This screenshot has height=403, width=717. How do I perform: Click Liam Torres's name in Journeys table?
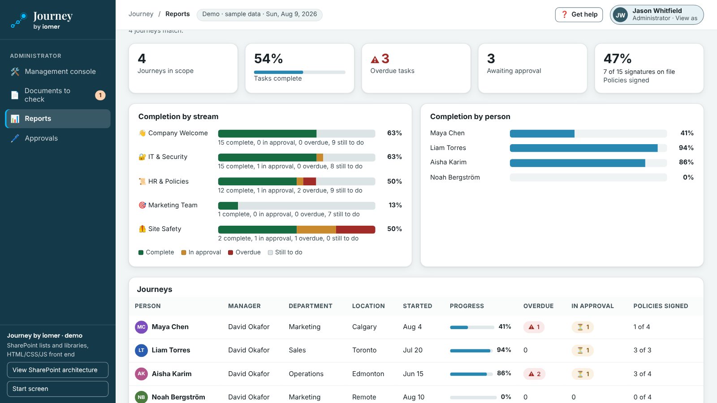coord(171,350)
